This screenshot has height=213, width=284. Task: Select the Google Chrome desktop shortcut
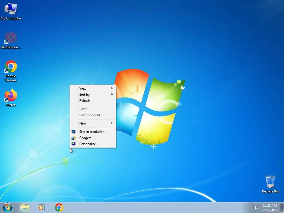point(11,71)
